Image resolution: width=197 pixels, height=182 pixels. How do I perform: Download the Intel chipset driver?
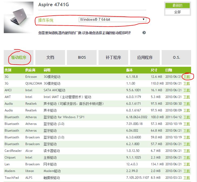(187, 157)
